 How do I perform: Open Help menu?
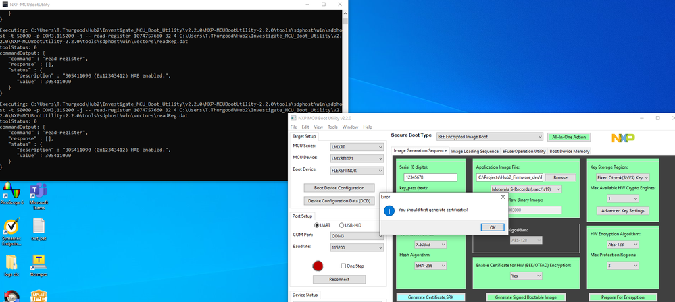[x=368, y=127]
